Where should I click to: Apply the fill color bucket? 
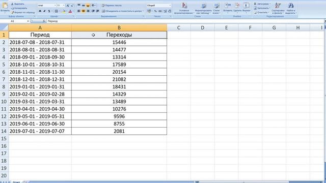(64, 11)
